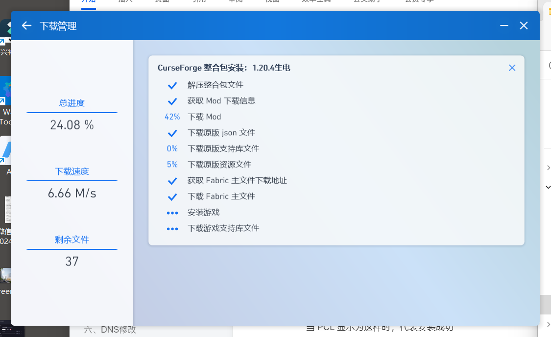The image size is (551, 337).
Task: Click the 5% indicator for 下载原版资源文件
Action: [172, 165]
